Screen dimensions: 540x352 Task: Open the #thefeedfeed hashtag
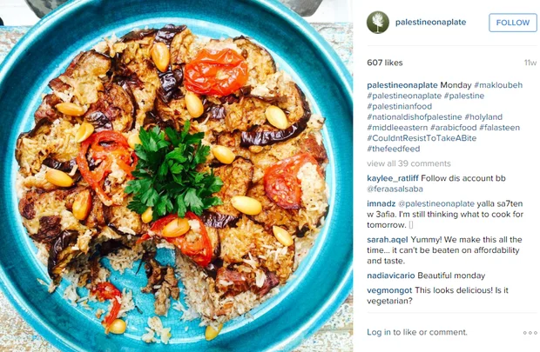(394, 149)
